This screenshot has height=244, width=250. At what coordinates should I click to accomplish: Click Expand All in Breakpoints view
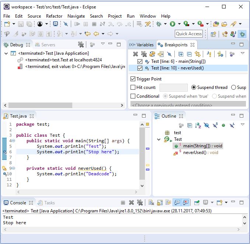(x=181, y=54)
